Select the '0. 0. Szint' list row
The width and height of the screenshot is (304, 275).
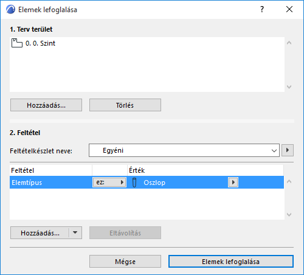[x=147, y=43]
